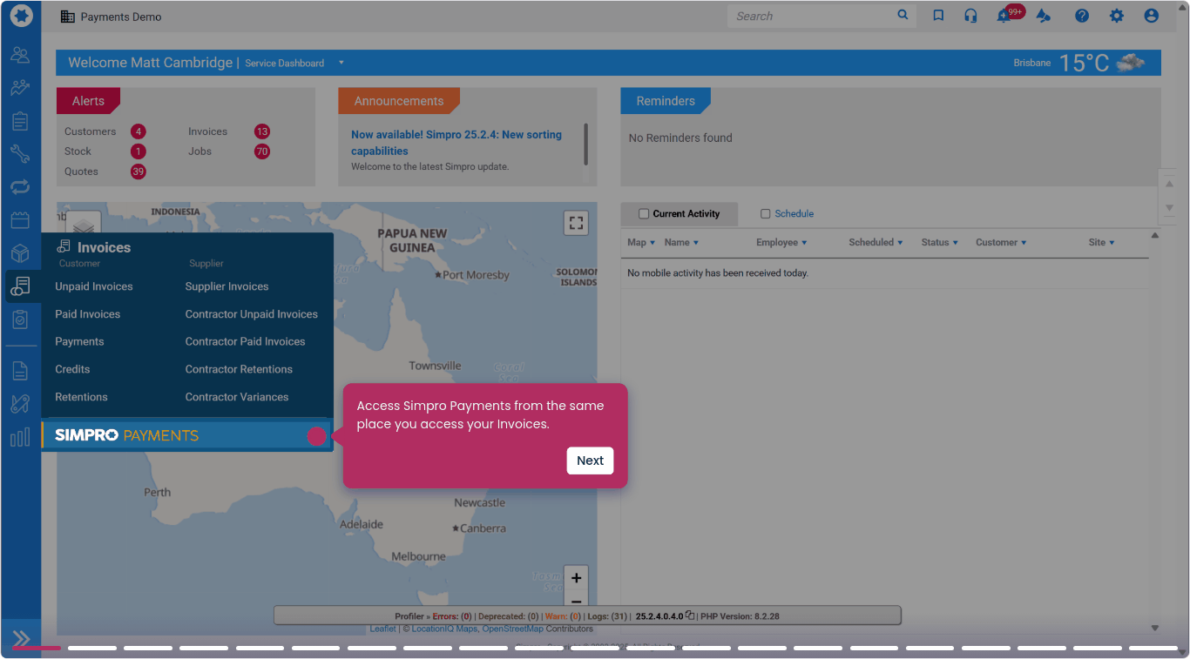Viewport: 1190px width, 659px height.
Task: Open the settings gear icon
Action: [1117, 16]
